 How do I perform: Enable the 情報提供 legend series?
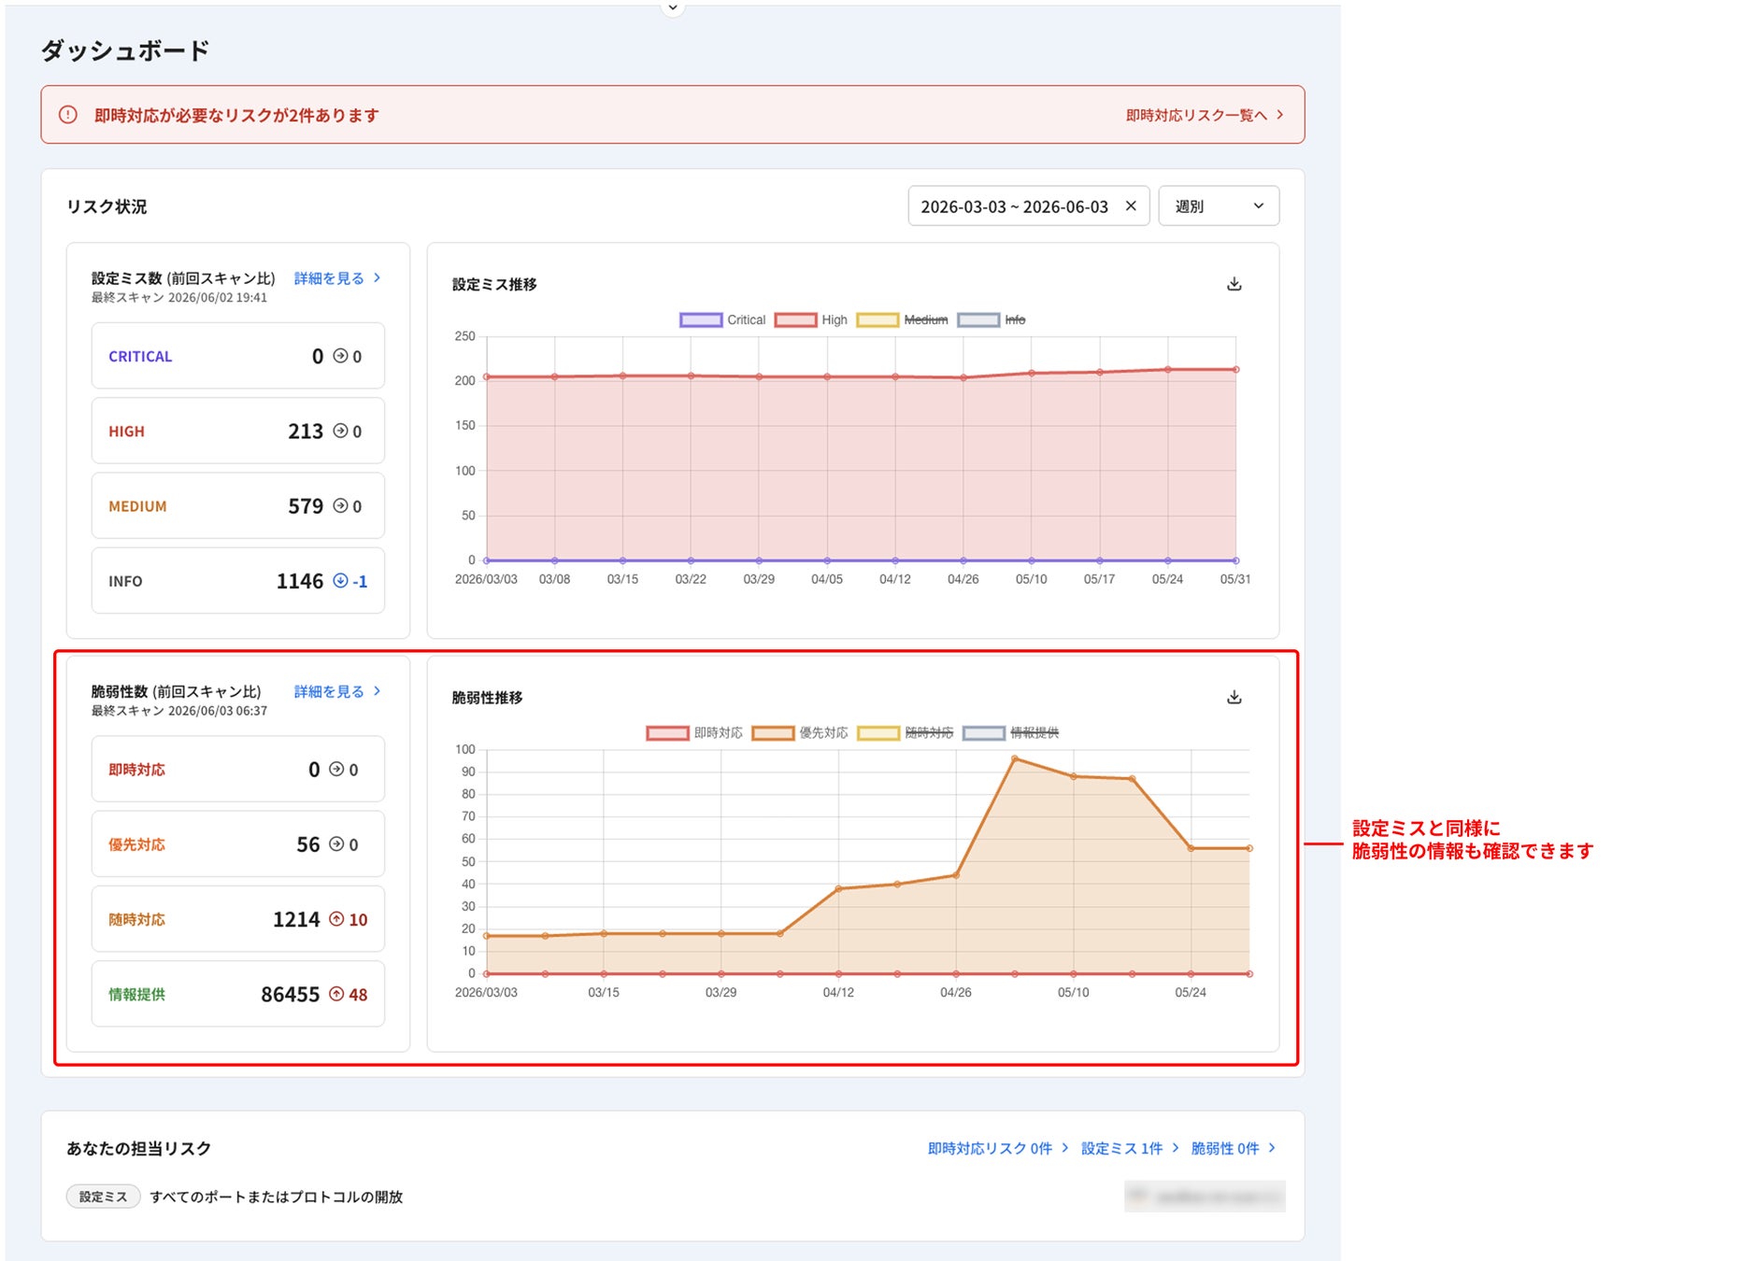pos(1011,732)
